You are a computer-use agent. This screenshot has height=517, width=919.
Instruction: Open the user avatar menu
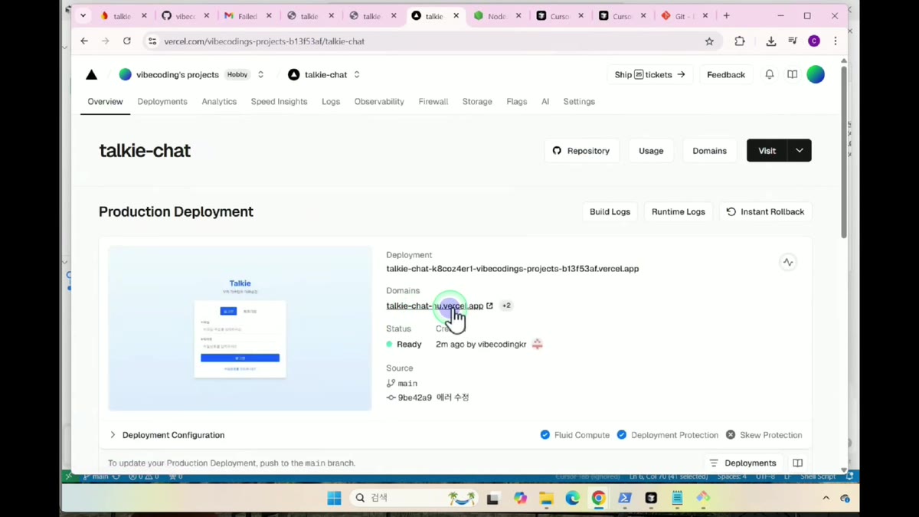pyautogui.click(x=816, y=74)
